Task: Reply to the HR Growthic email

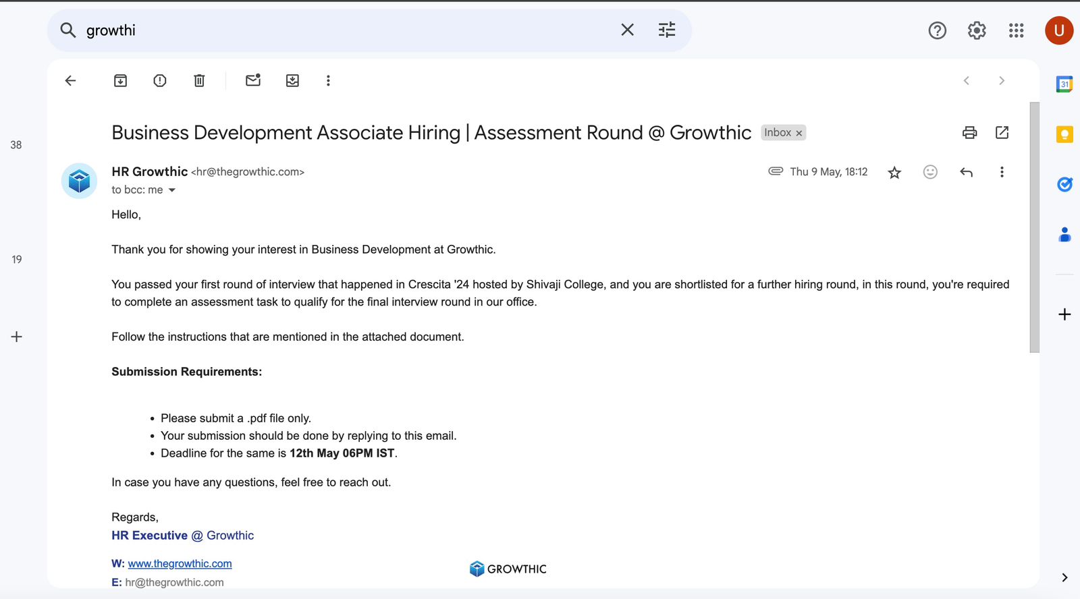Action: tap(966, 173)
